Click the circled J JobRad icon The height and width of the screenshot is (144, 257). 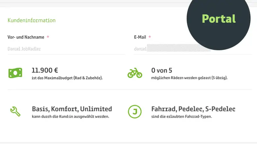click(135, 112)
